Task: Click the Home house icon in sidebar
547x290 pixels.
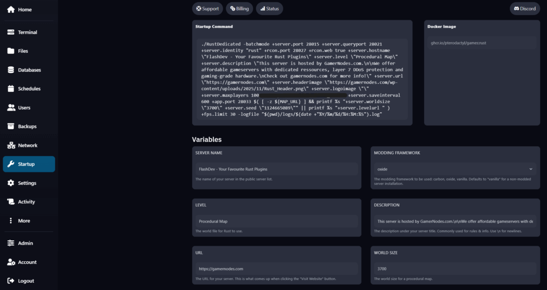Action: click(x=11, y=10)
